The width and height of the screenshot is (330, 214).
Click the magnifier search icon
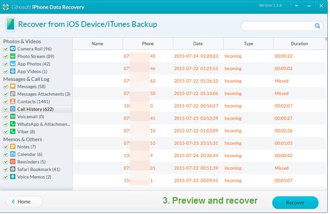(x=317, y=26)
